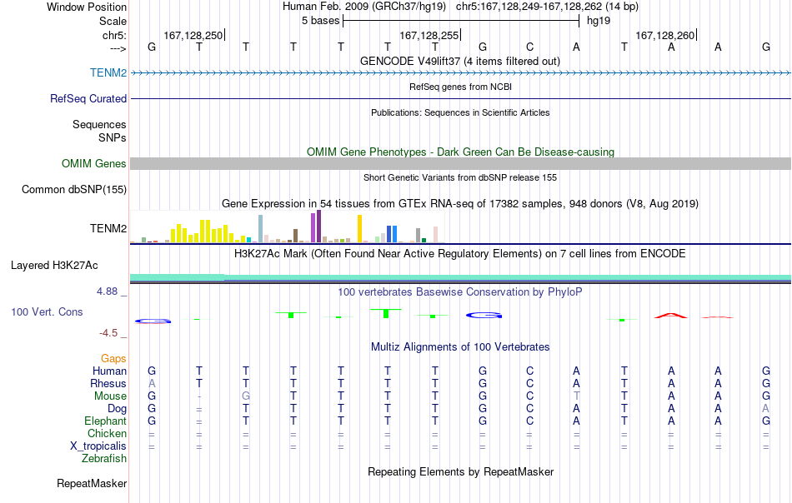Select the OMIM Genes gray bar

(x=460, y=163)
